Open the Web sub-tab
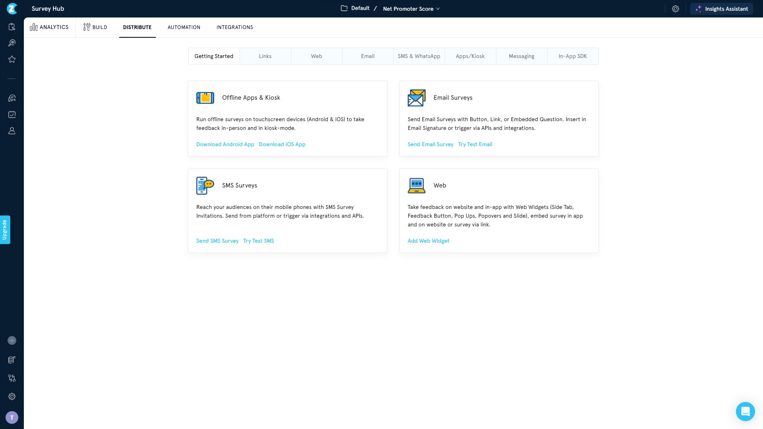Screen dimensions: 763x429 [x=316, y=56]
